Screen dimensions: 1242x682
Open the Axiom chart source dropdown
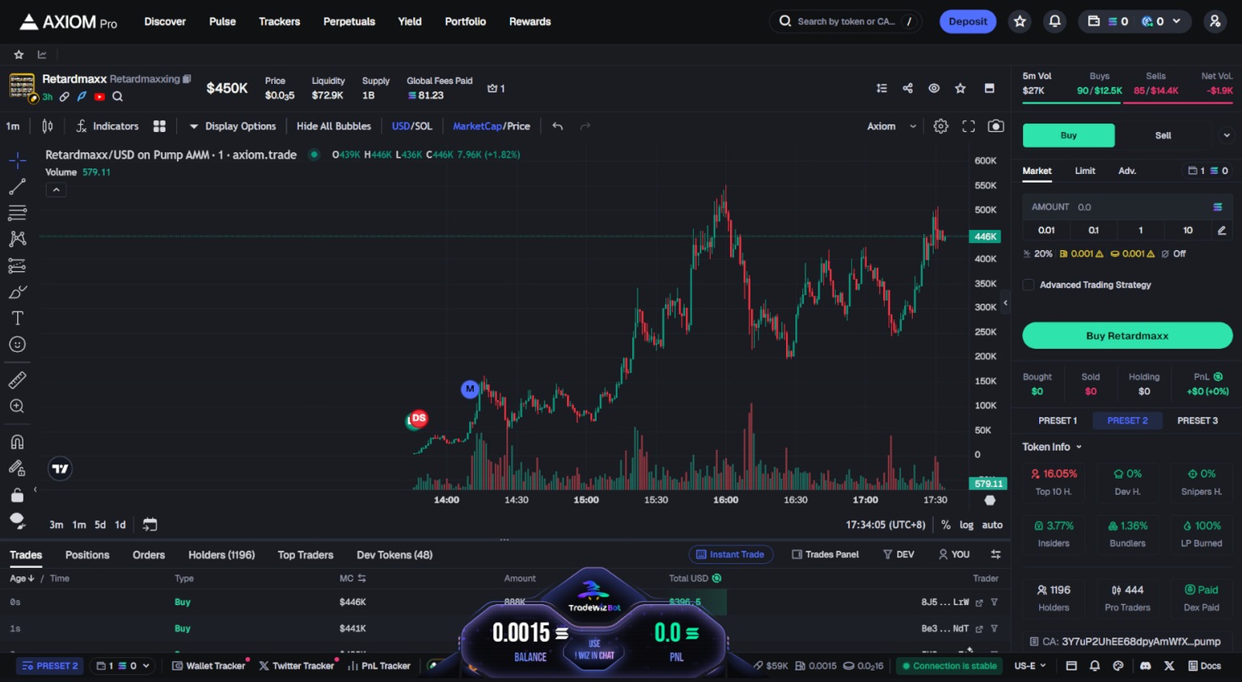point(892,126)
